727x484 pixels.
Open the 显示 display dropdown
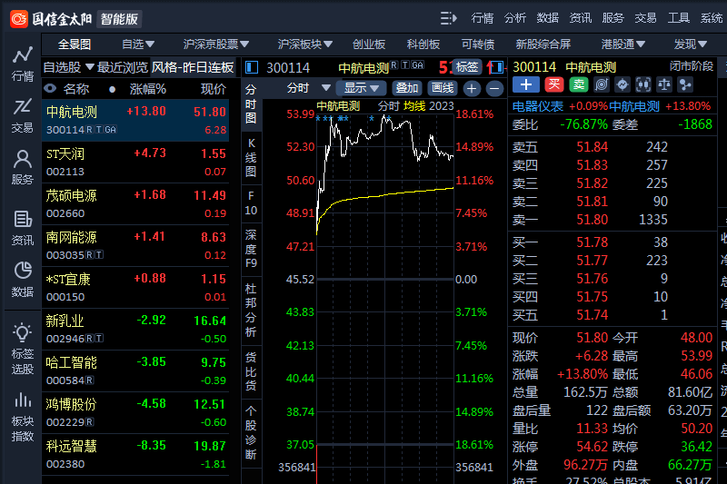pyautogui.click(x=362, y=88)
